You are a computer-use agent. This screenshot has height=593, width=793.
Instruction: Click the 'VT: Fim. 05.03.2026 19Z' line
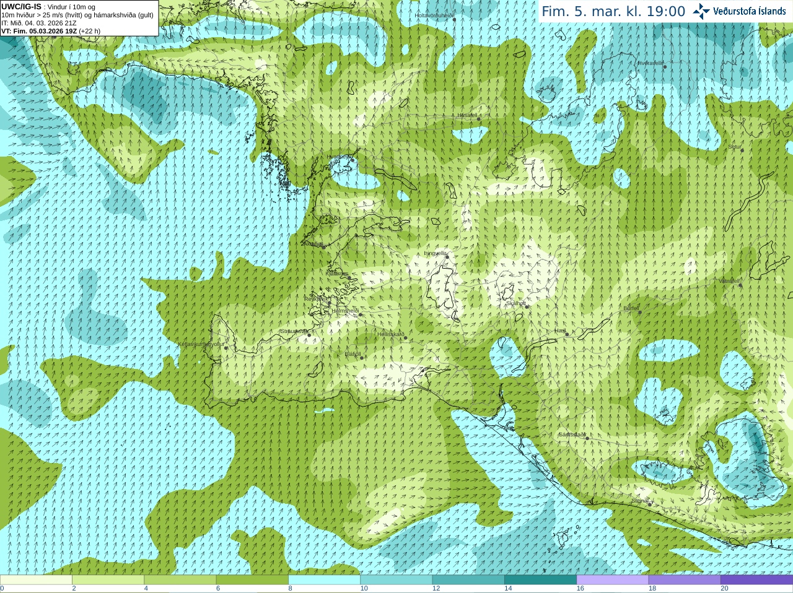click(39, 31)
